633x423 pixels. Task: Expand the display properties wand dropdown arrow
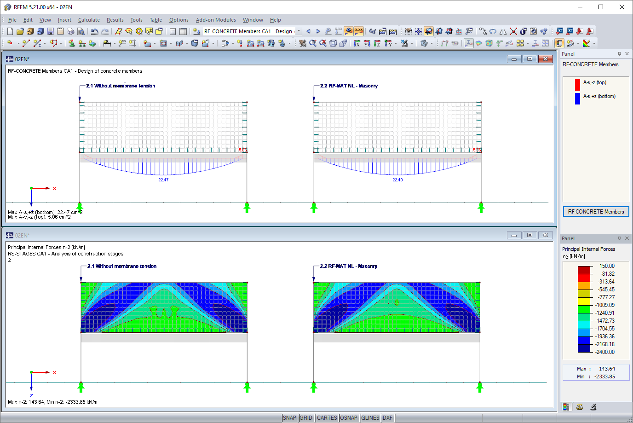(578, 43)
